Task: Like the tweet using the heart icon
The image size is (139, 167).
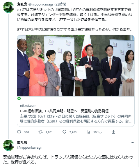Action: [64, 132]
